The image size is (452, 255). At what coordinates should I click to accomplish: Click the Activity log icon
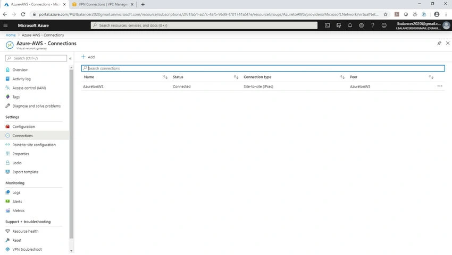point(7,78)
